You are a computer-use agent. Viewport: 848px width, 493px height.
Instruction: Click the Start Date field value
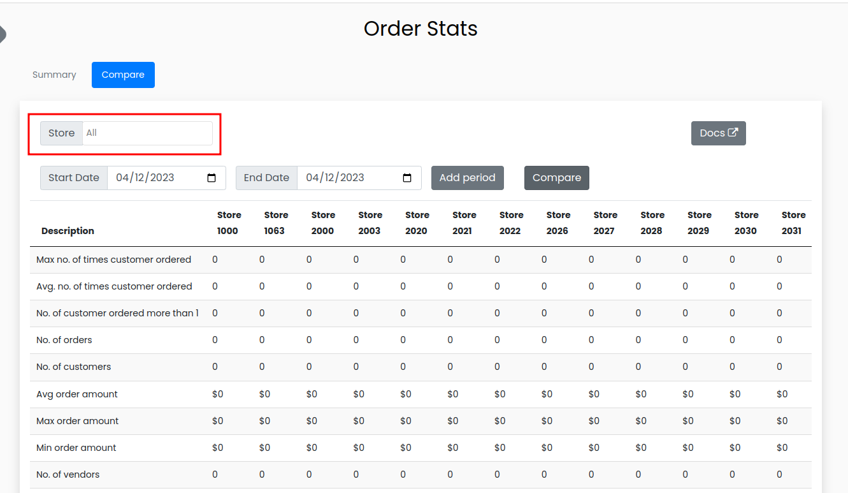coord(145,178)
